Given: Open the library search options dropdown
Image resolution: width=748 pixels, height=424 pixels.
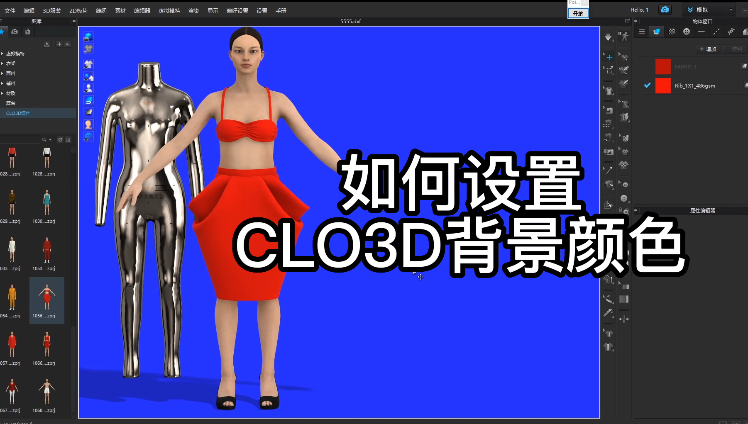Looking at the screenshot, I should pos(50,140).
